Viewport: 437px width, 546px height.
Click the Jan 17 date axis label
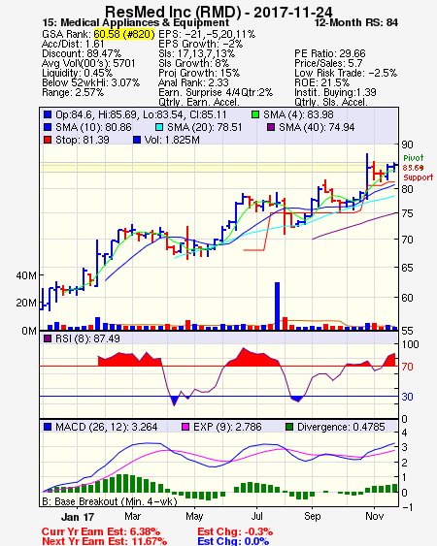pyautogui.click(x=78, y=517)
